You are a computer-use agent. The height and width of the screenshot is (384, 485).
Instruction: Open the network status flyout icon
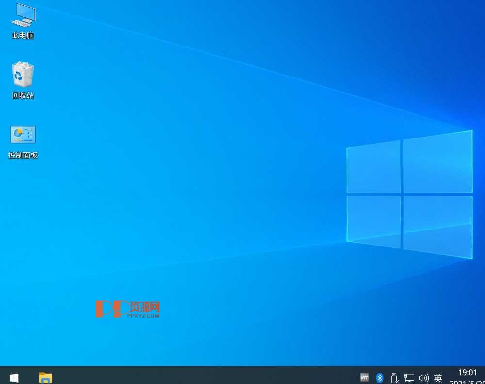click(409, 377)
